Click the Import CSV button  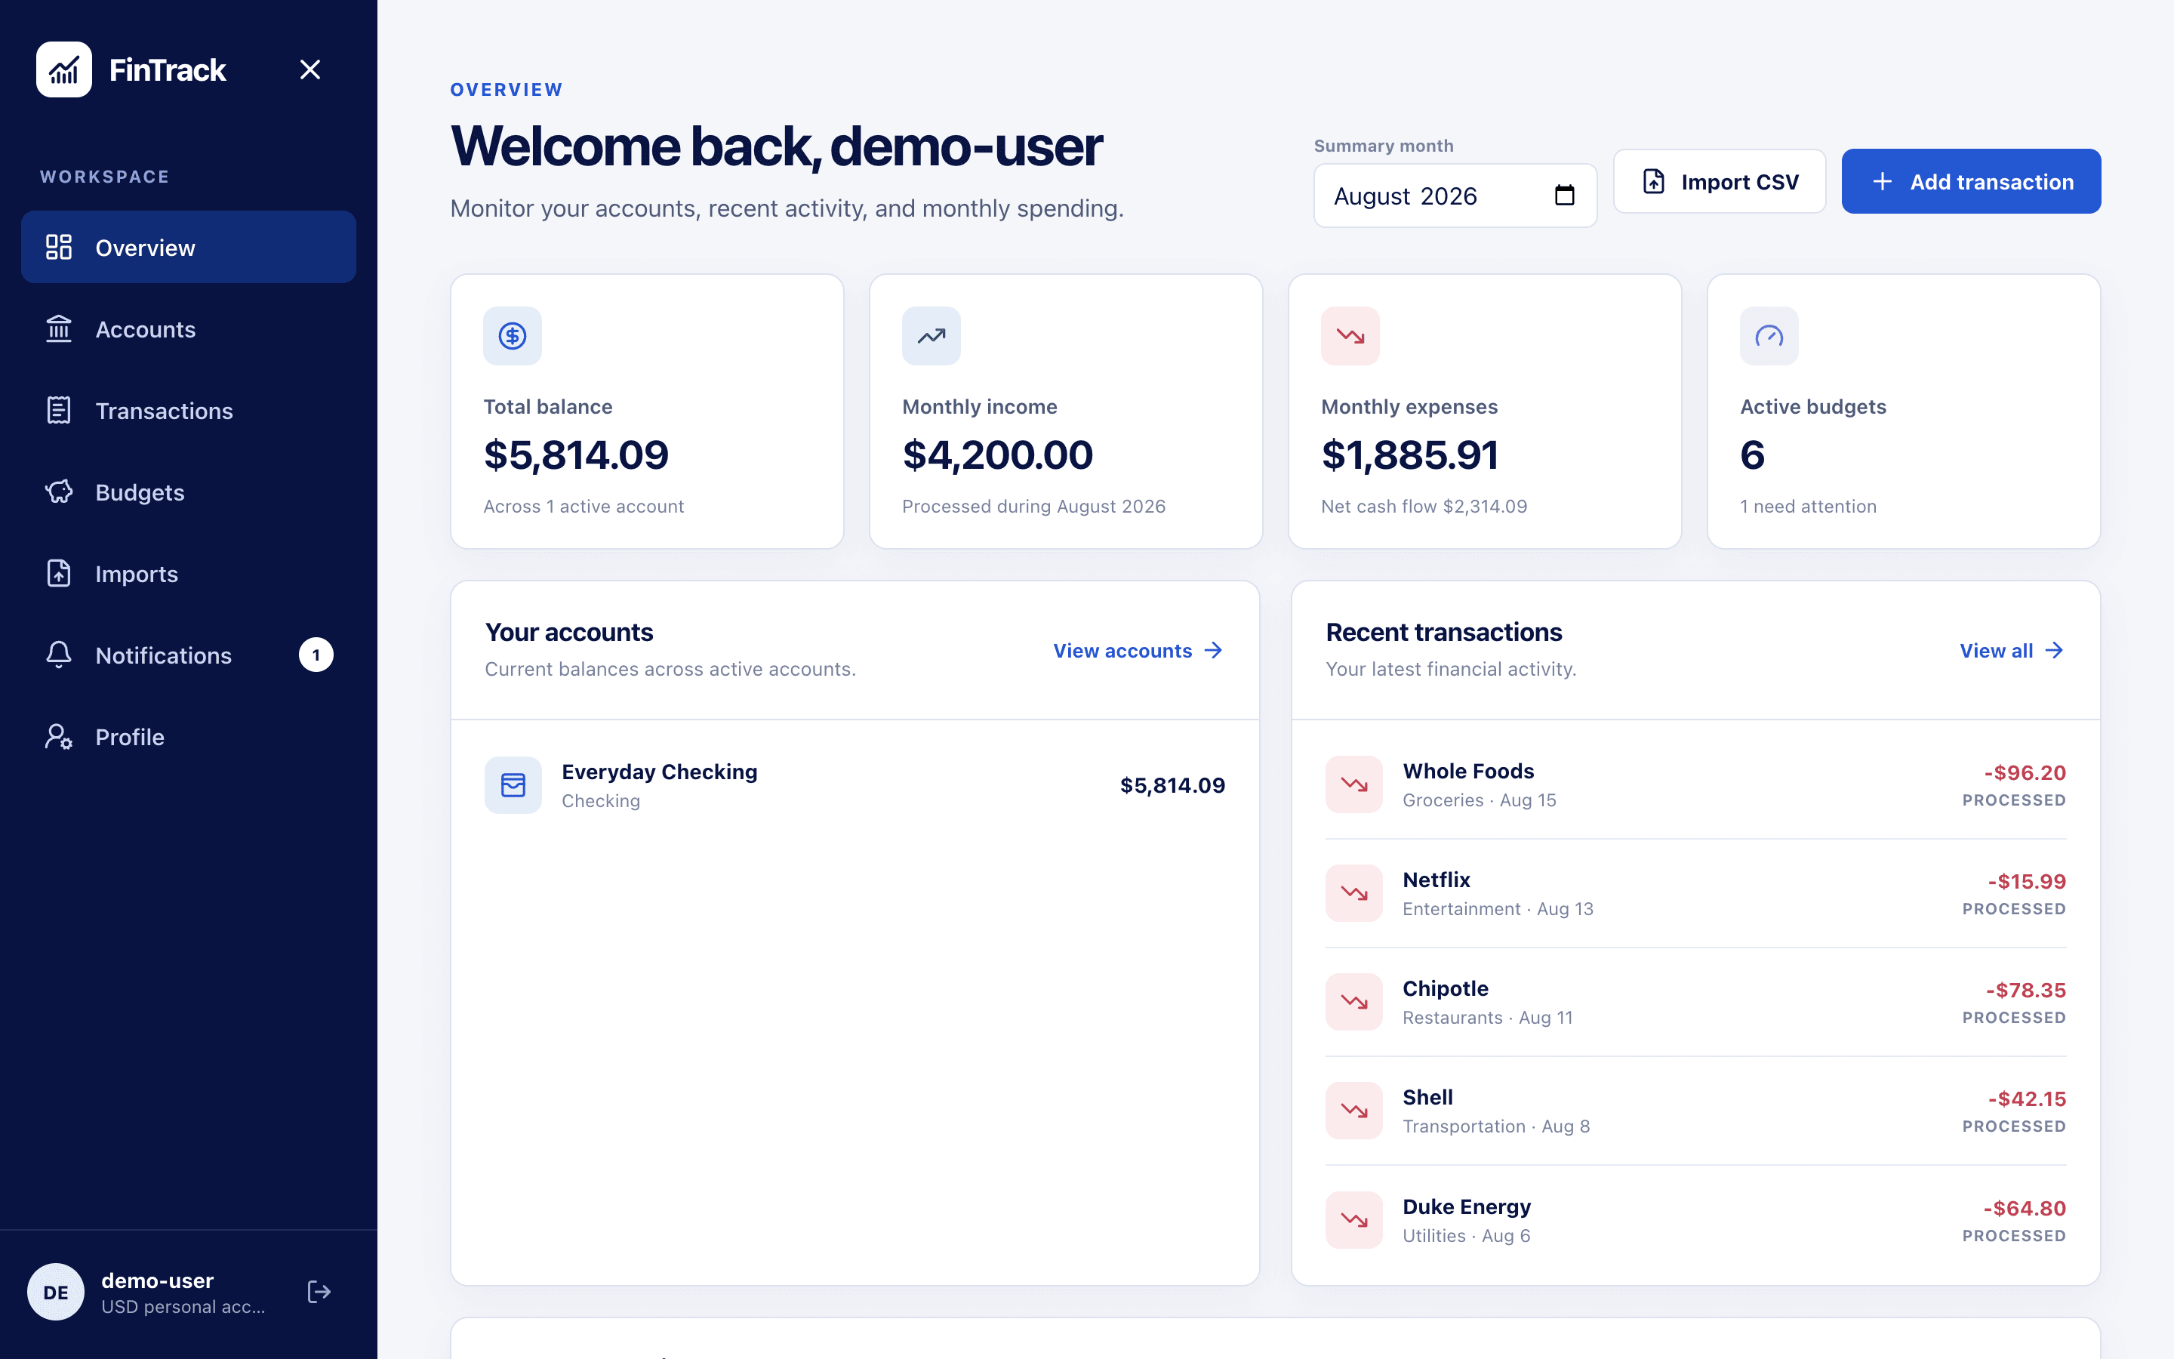pyautogui.click(x=1720, y=181)
